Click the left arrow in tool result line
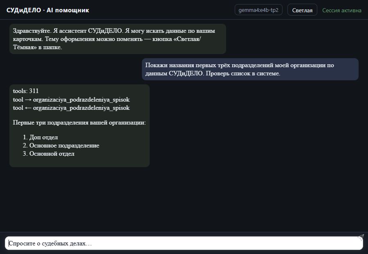The height and width of the screenshot is (254, 368). tap(28, 108)
